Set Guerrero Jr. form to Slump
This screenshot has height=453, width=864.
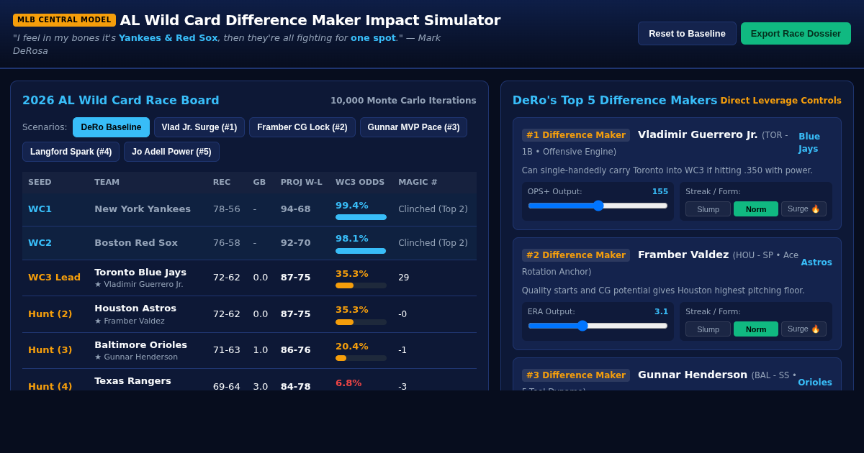click(x=708, y=209)
